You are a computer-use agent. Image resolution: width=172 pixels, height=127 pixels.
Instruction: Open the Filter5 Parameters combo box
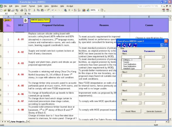(x=154, y=94)
